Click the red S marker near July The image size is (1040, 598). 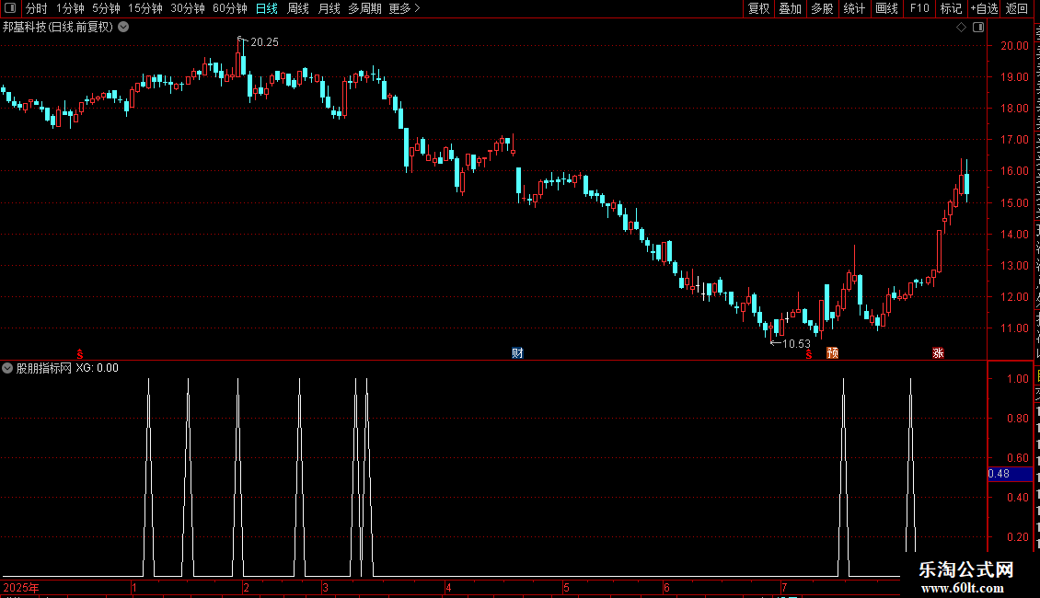point(808,355)
